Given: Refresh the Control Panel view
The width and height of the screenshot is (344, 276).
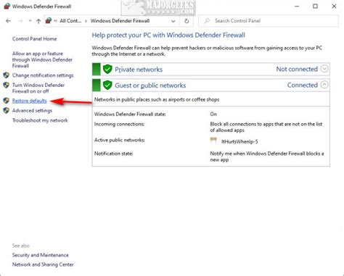Looking at the screenshot, I should click(x=187, y=21).
